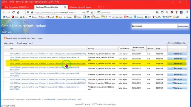Open a new tab with plus button
The height and width of the screenshot is (107, 191).
[104, 7]
